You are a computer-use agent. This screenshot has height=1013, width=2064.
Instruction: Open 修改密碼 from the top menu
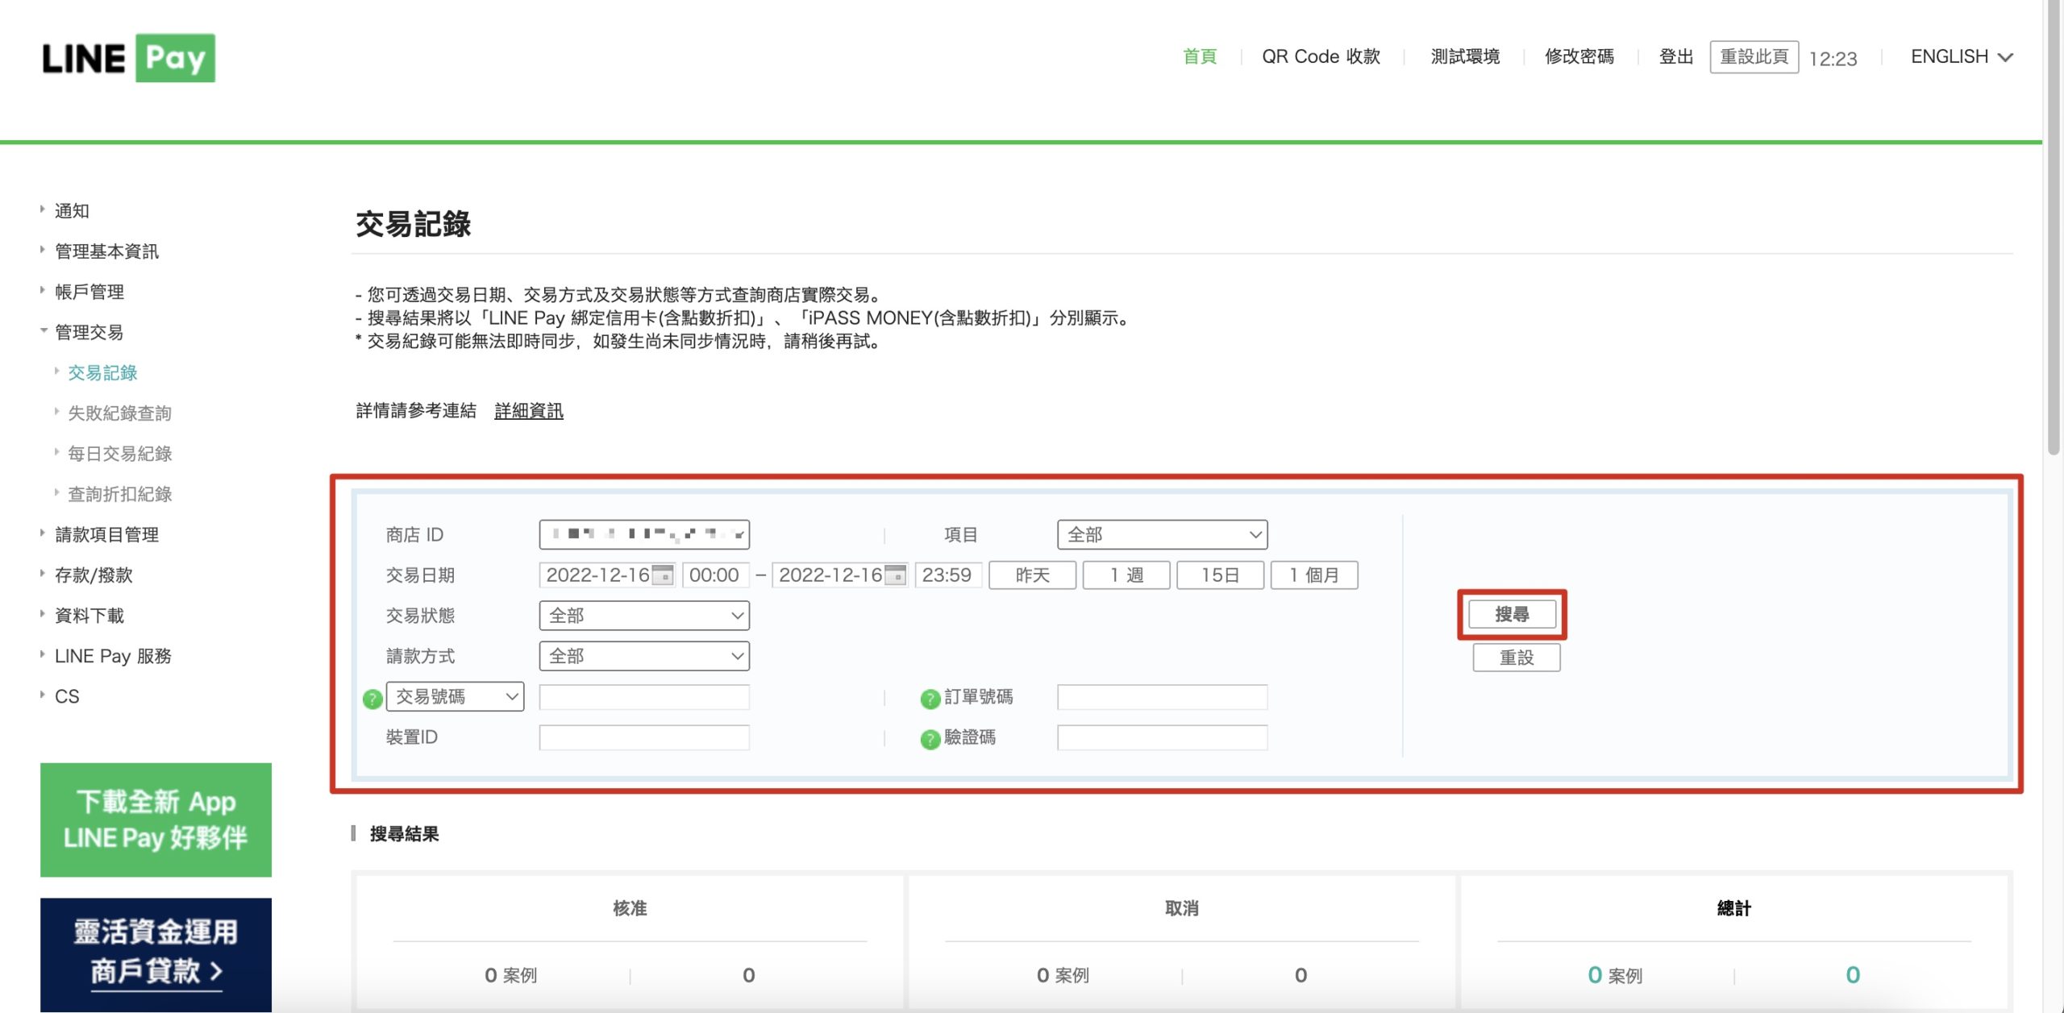pos(1579,57)
